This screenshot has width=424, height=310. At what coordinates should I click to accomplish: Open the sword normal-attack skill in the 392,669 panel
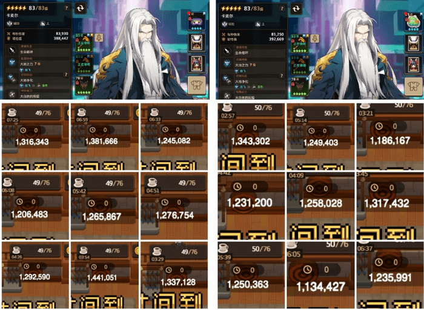tap(227, 51)
